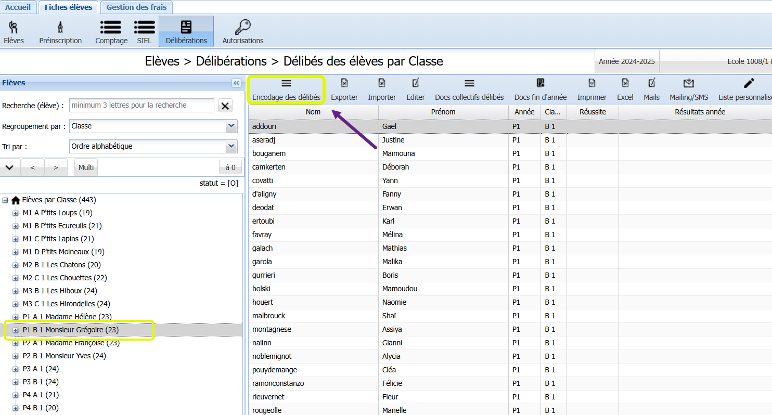
Task: Select class M2 C 1 Les Chouettes
Action: [x=65, y=278]
